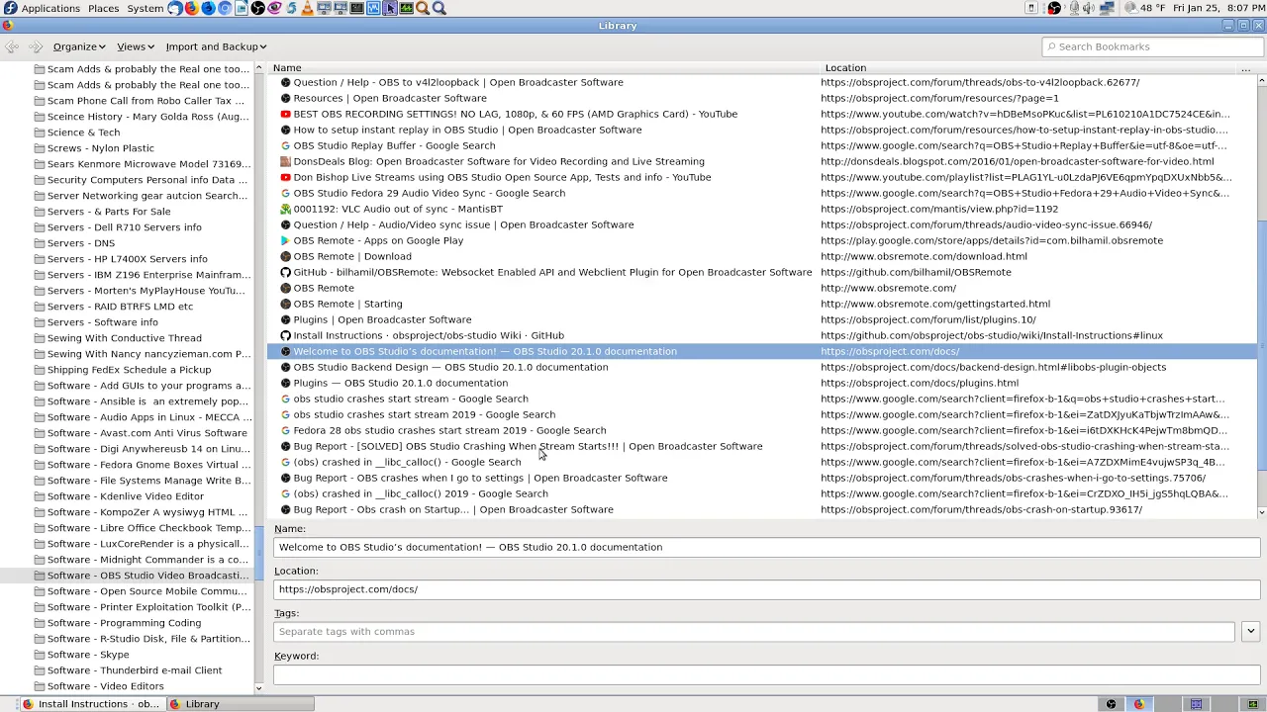
Task: Click the Name text field
Action: [766, 547]
